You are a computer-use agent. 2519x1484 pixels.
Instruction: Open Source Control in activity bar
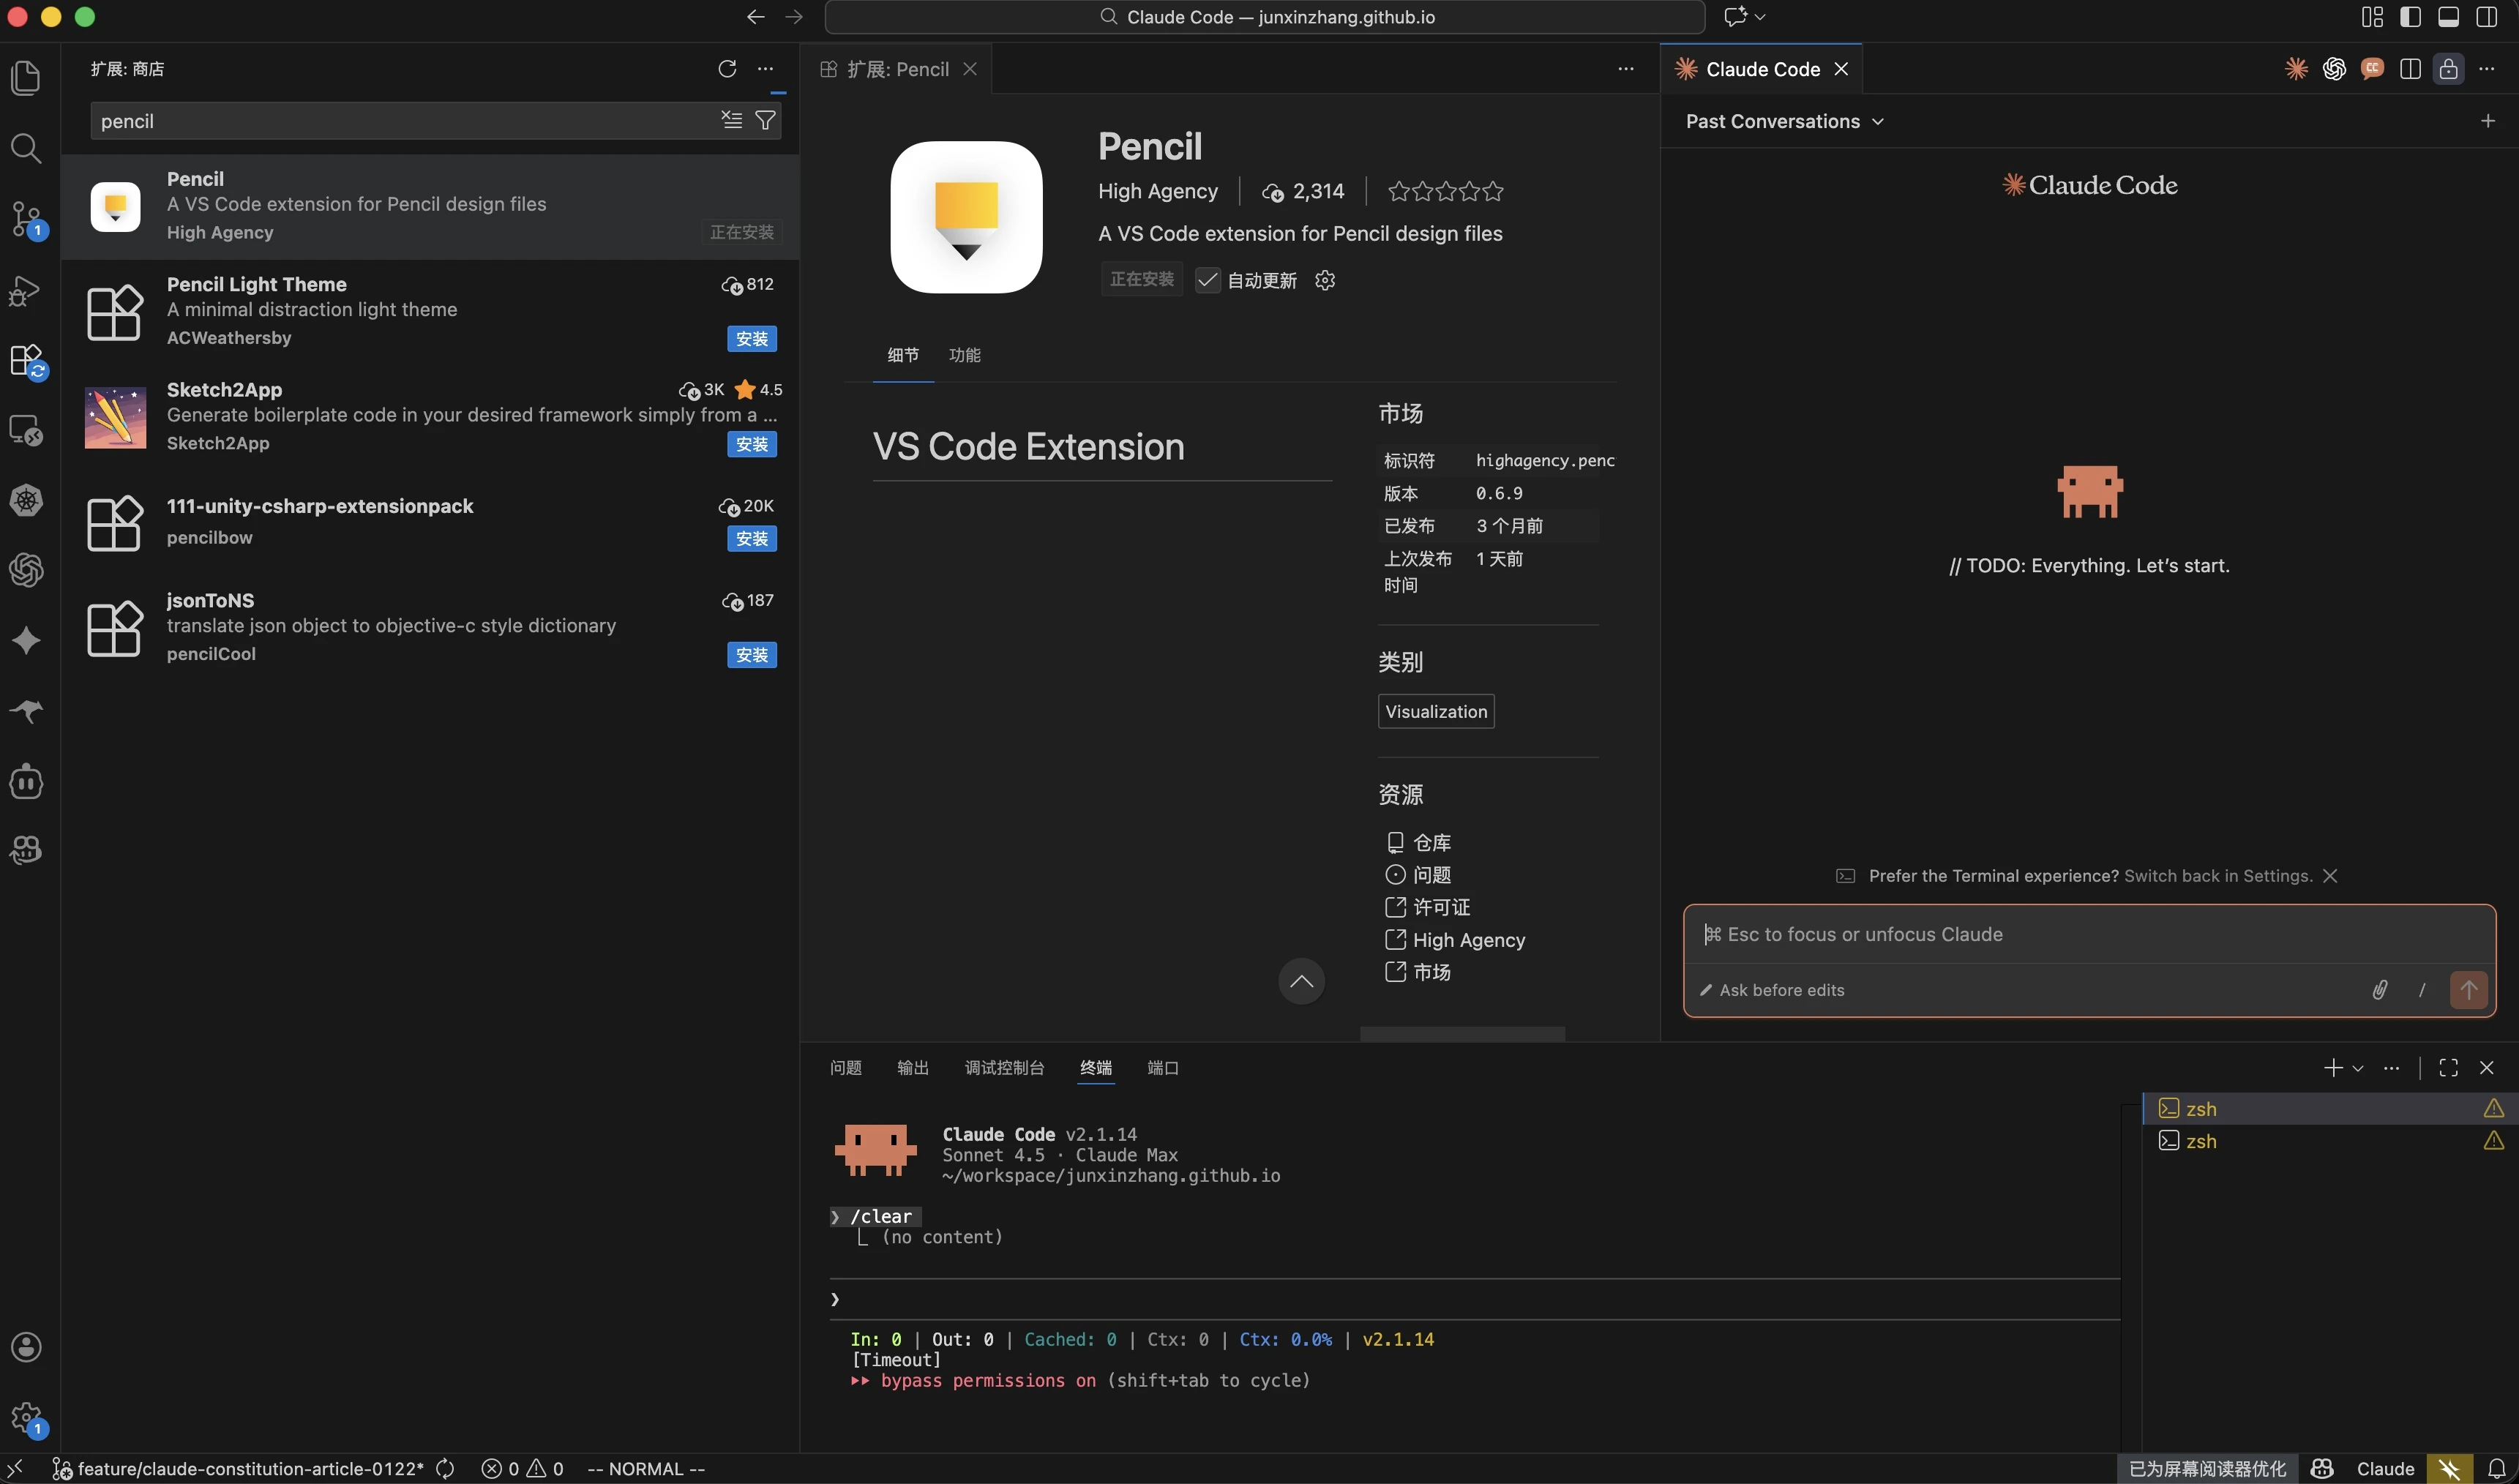(x=26, y=217)
